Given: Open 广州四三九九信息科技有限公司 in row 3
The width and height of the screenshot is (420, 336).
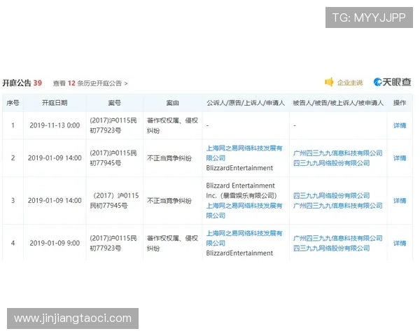Looking at the screenshot, I should (338, 206).
